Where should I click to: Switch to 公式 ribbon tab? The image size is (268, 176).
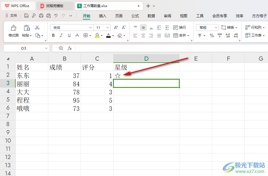pyautogui.click(x=135, y=16)
